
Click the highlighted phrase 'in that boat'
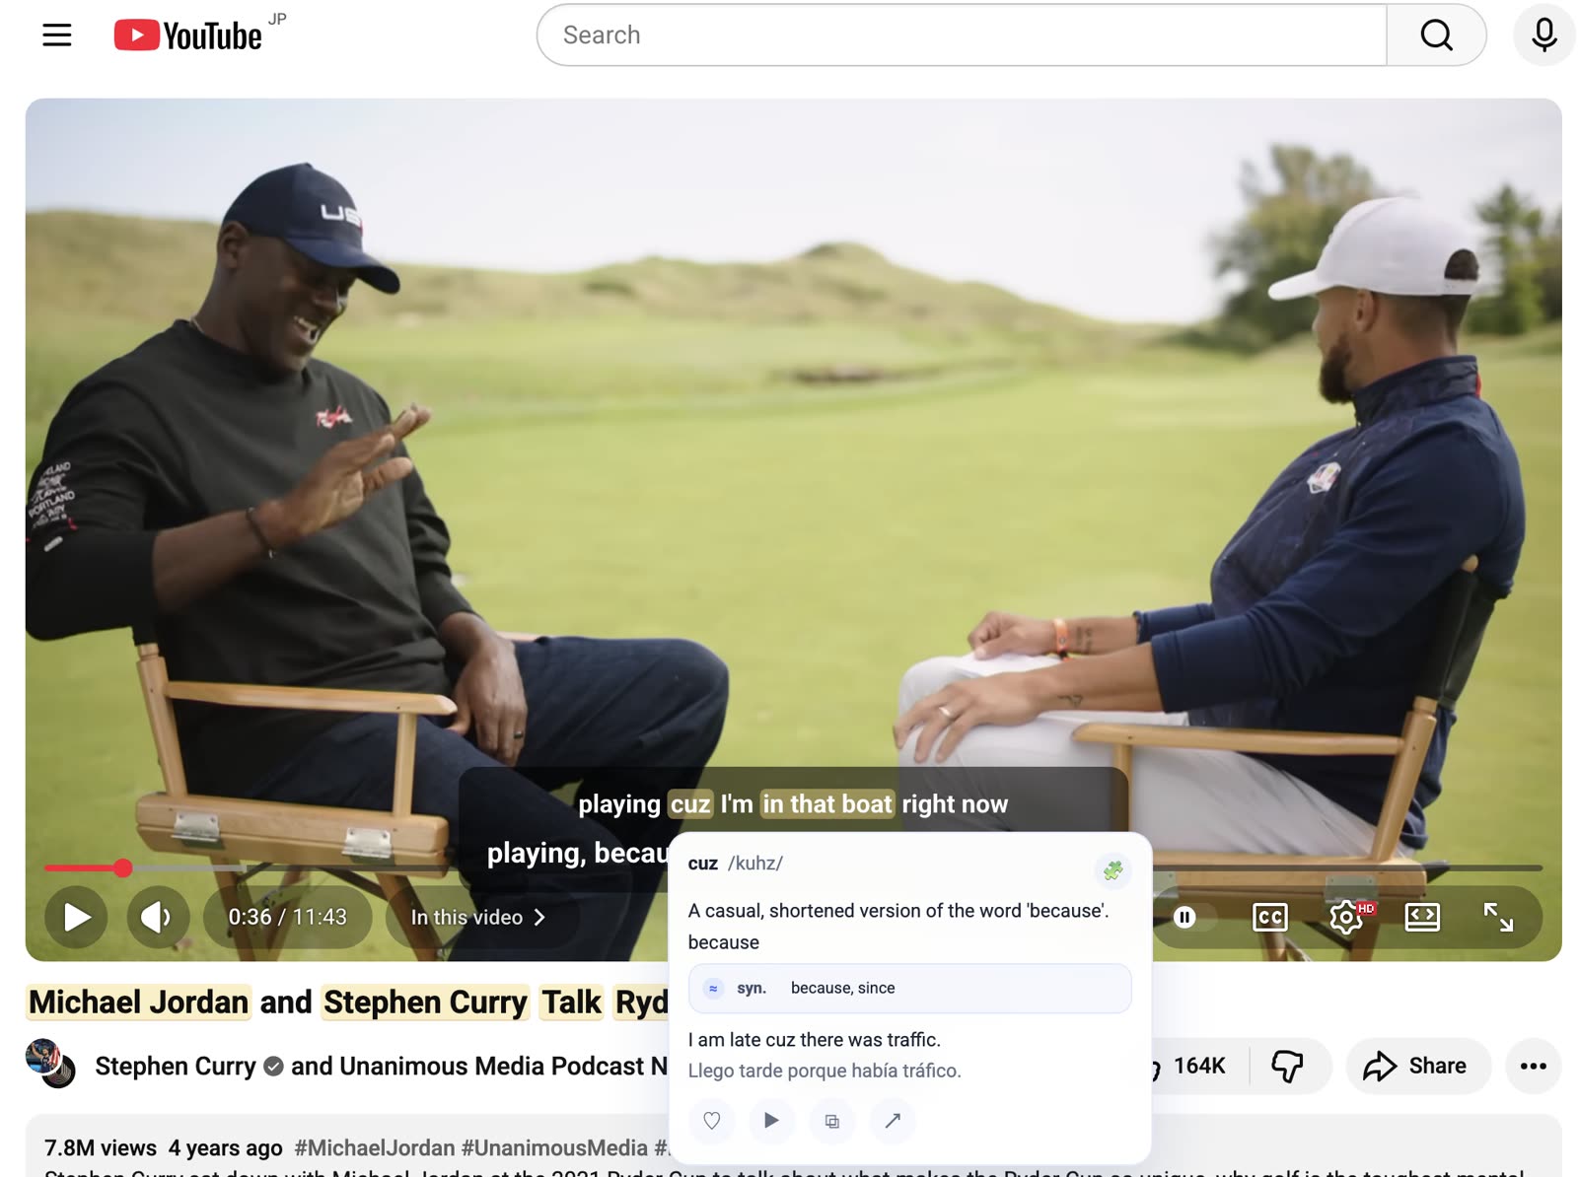[x=827, y=804]
